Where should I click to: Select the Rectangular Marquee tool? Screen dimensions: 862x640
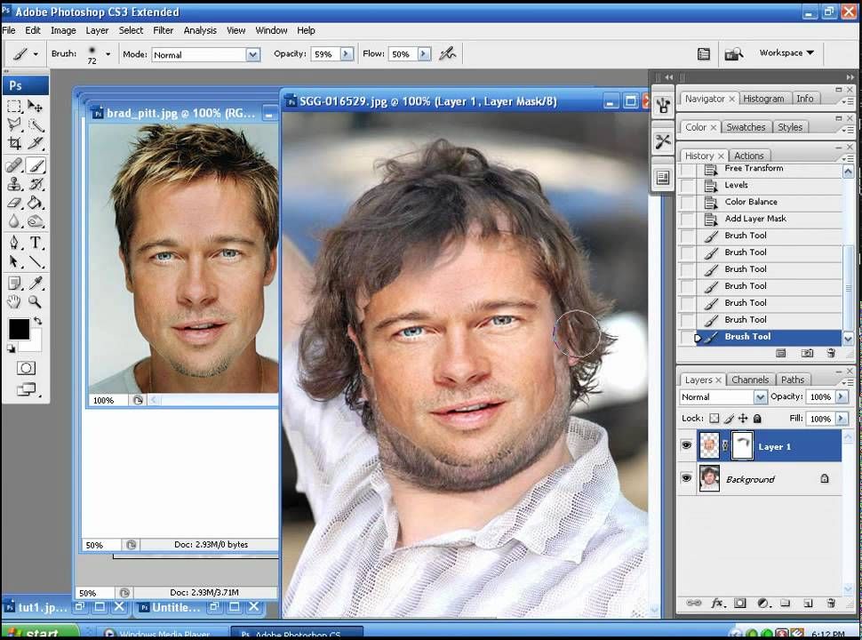click(14, 106)
